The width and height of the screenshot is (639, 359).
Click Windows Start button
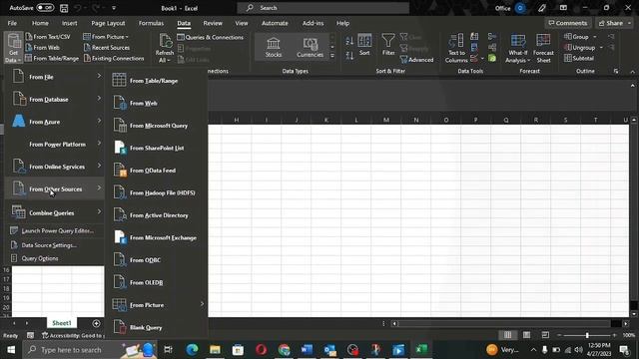click(x=11, y=350)
